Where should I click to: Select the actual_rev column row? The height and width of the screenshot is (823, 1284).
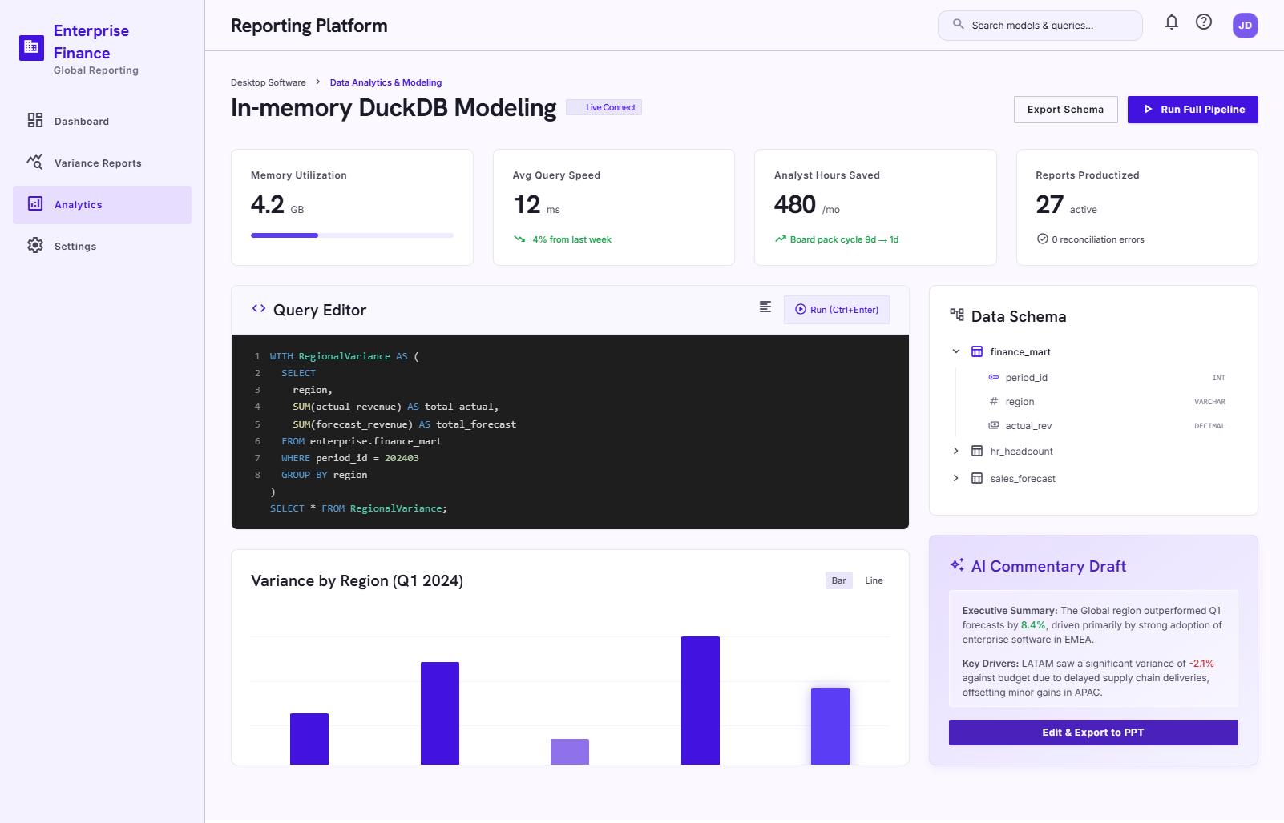(x=1106, y=426)
